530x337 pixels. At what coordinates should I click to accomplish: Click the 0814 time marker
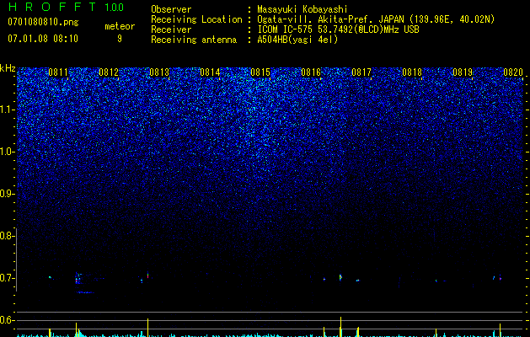[x=210, y=72]
